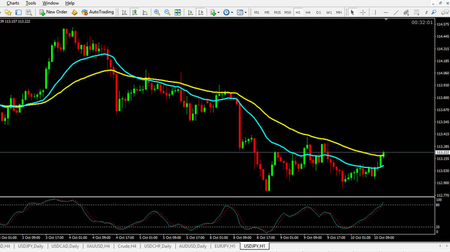
Task: Switch to bar chart display
Action: pyautogui.click(x=124, y=13)
